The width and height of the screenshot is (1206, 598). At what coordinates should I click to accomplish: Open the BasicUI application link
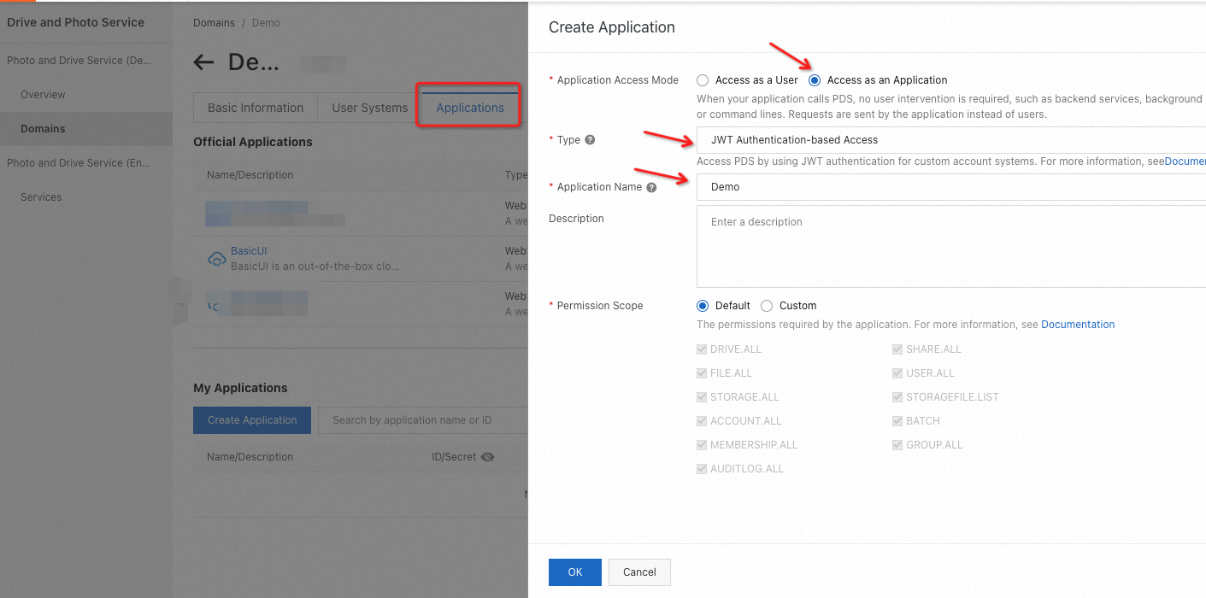coord(249,251)
